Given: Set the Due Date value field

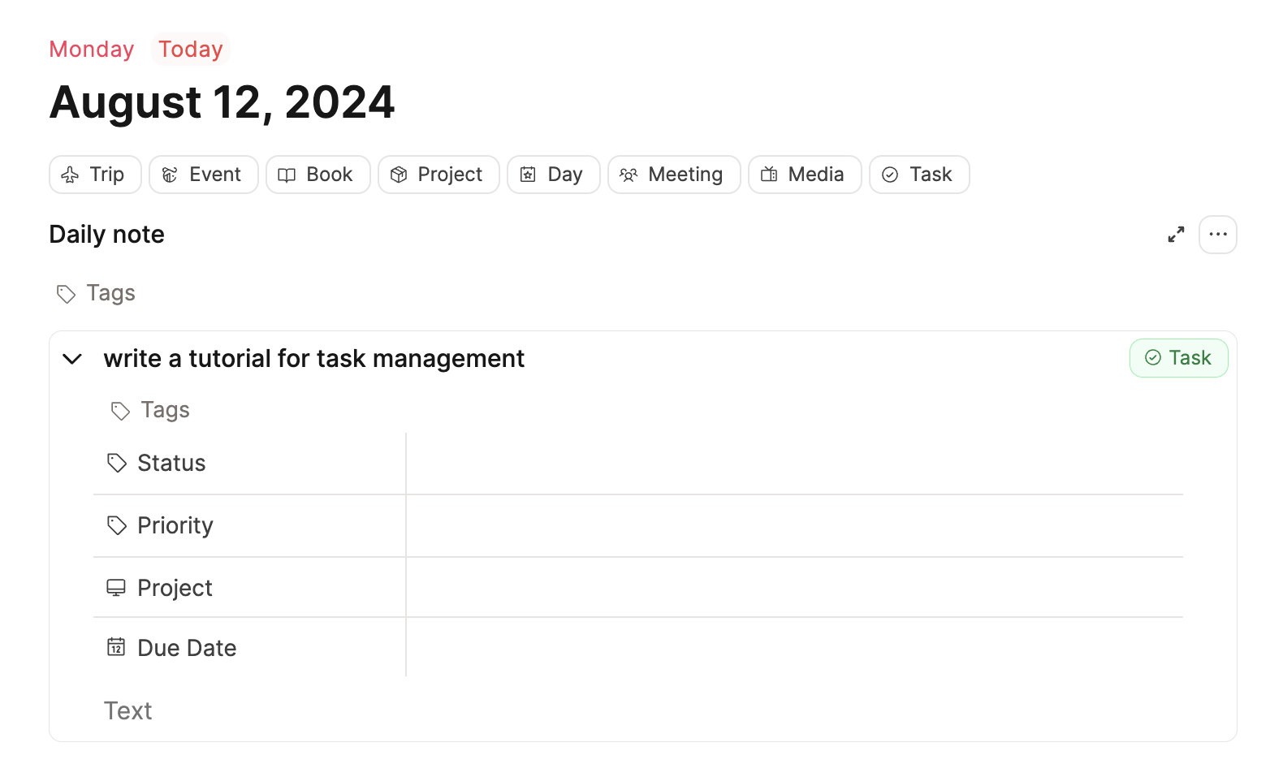Looking at the screenshot, I should (794, 648).
